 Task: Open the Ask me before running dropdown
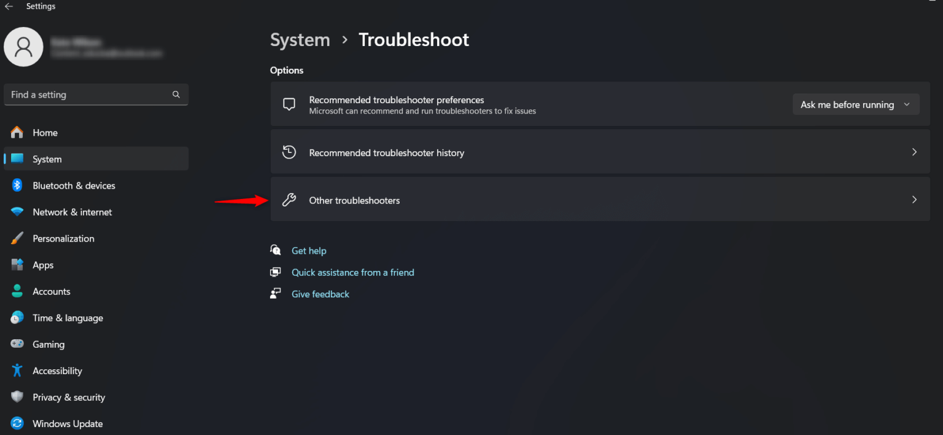tap(855, 104)
